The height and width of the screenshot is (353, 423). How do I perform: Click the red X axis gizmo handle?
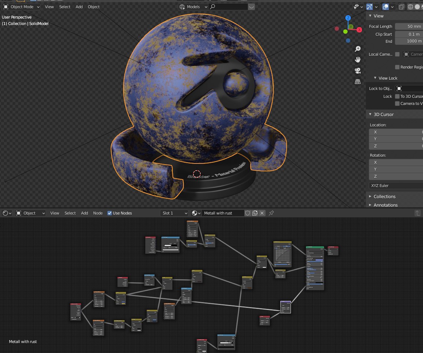[359, 30]
